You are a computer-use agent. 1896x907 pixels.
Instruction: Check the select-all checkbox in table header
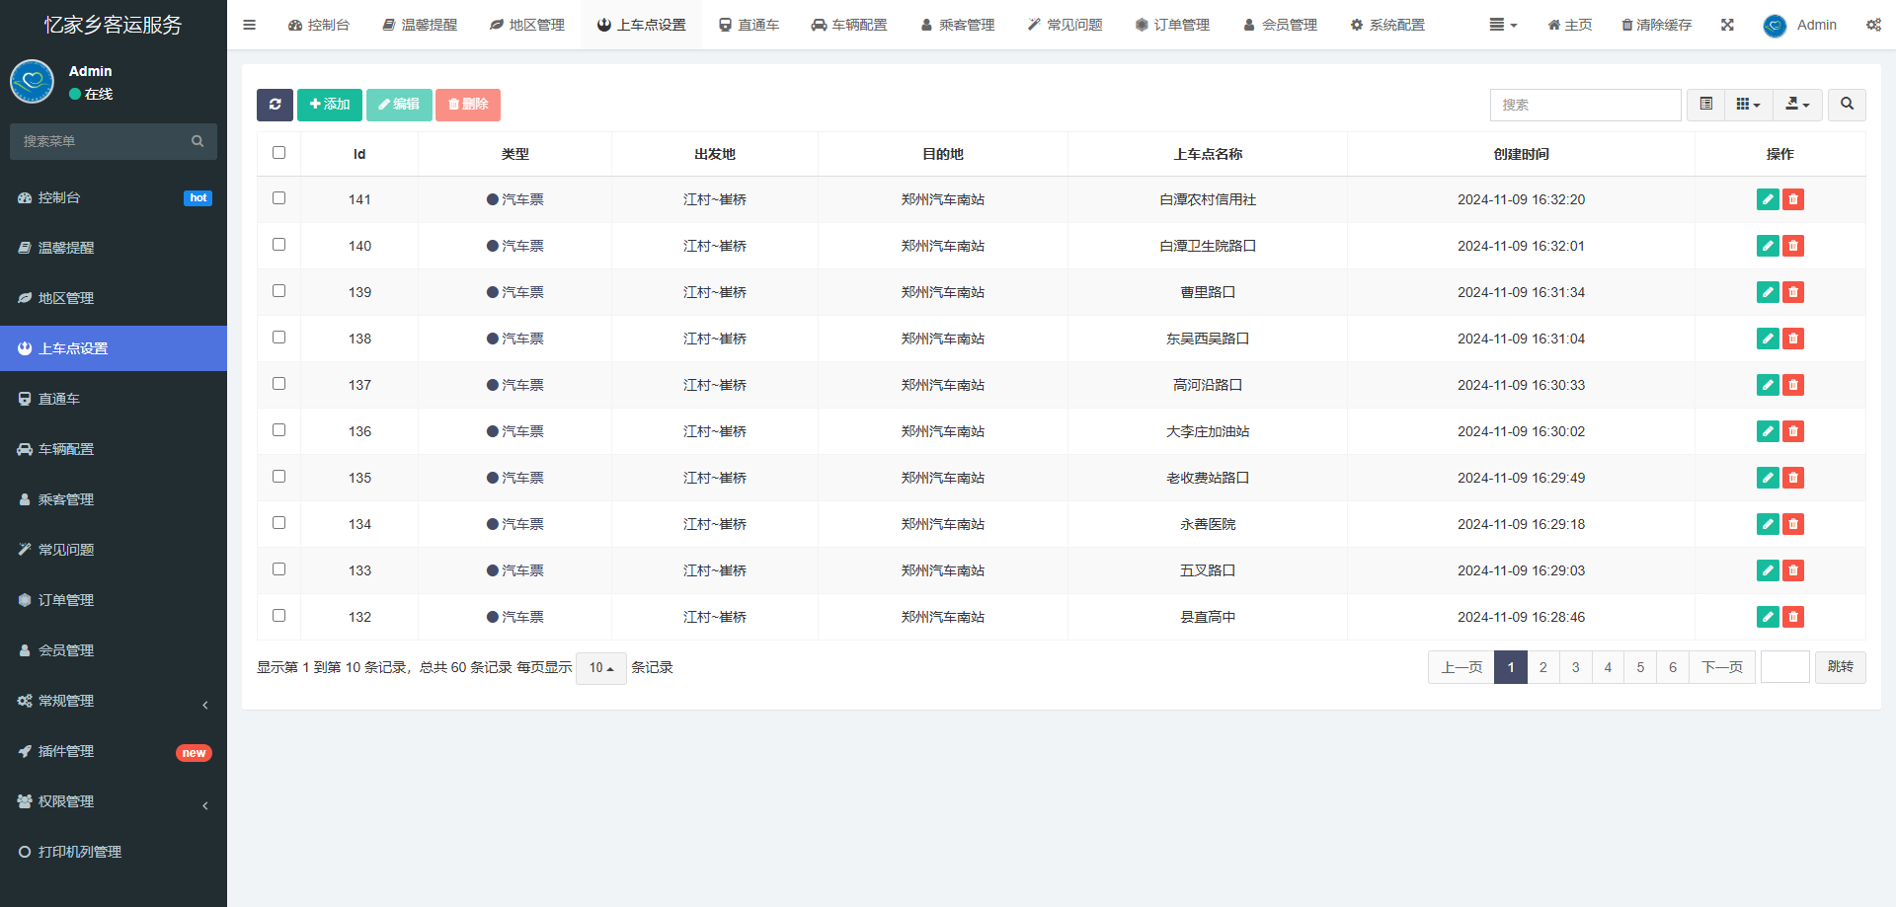[x=278, y=153]
